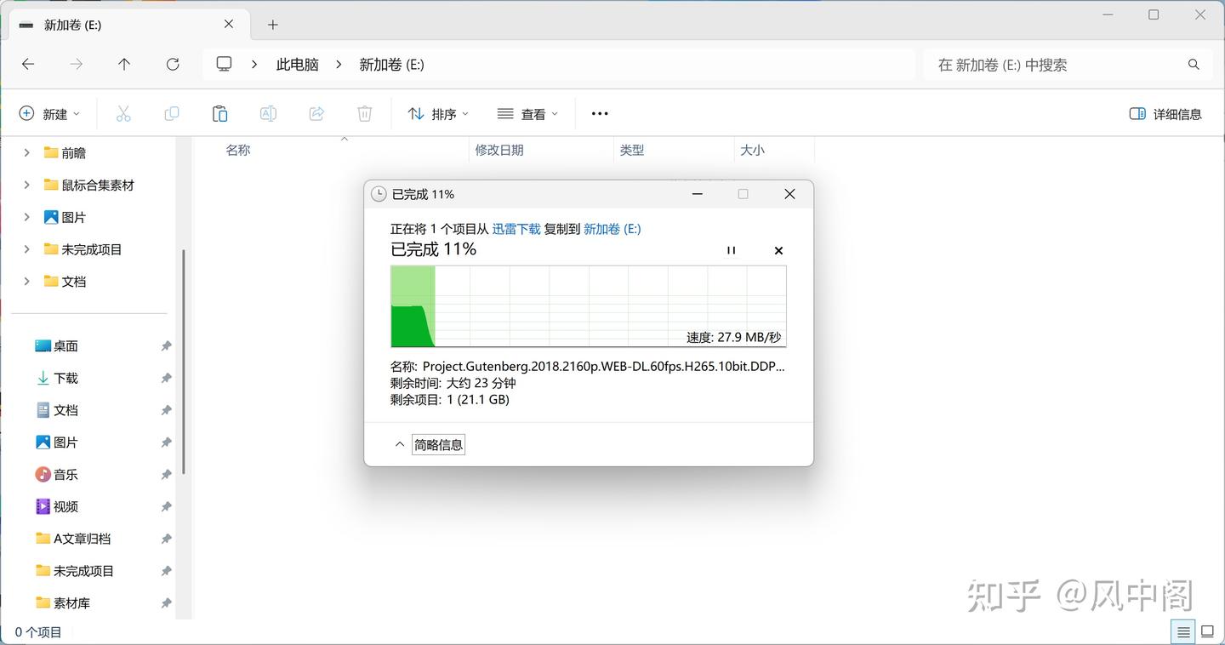
Task: Click the chevron before 此电脑 in address bar
Action: 254,65
